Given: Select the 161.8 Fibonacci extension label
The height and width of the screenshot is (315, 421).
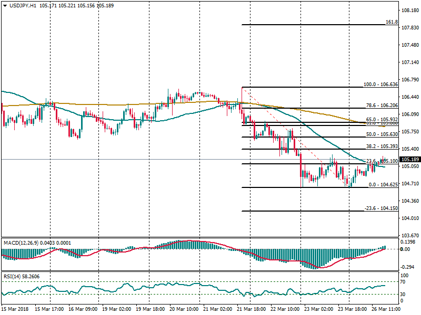Looking at the screenshot, I should pyautogui.click(x=391, y=22).
